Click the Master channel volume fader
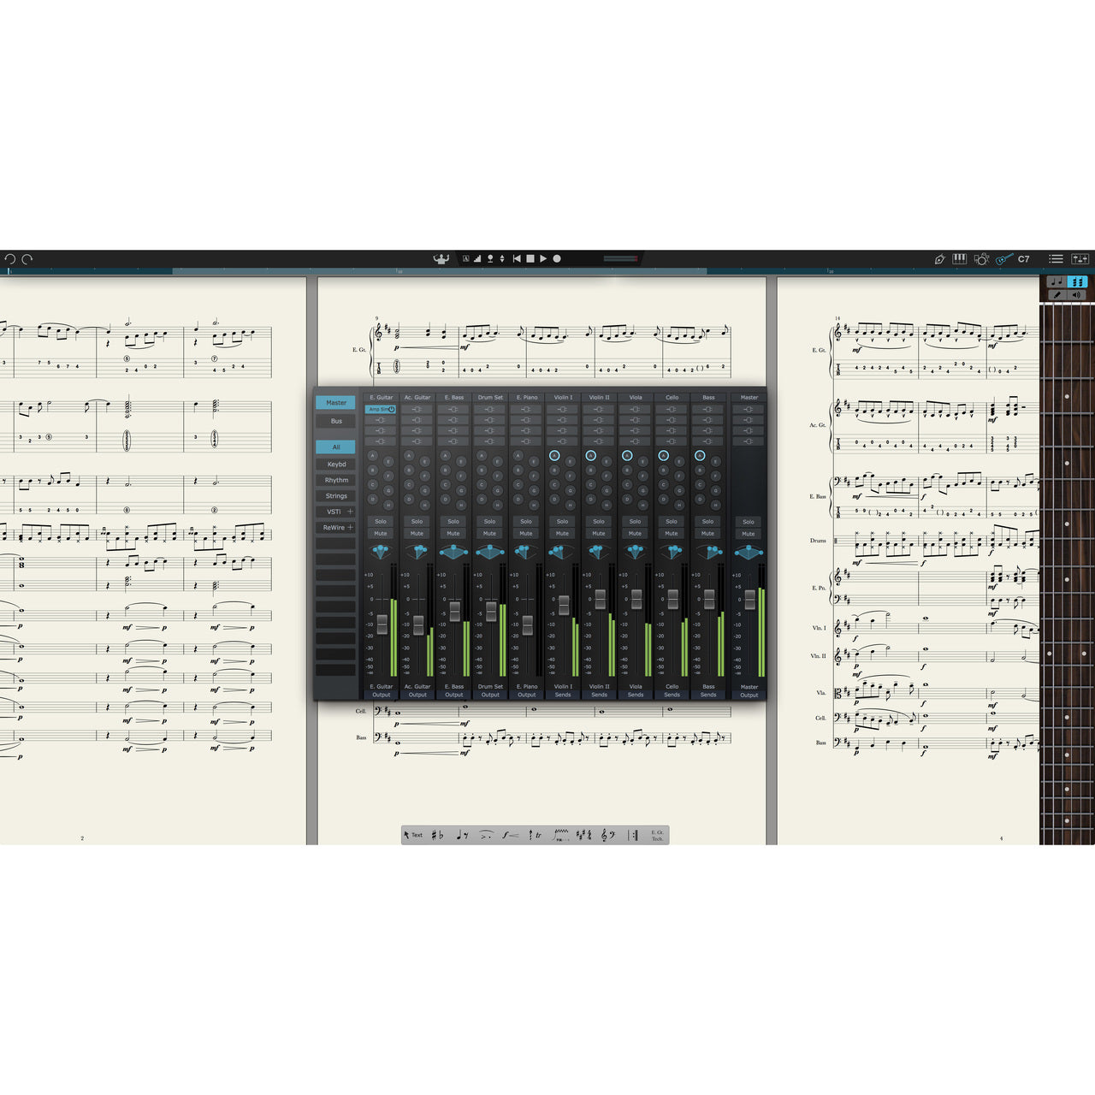 pyautogui.click(x=749, y=599)
